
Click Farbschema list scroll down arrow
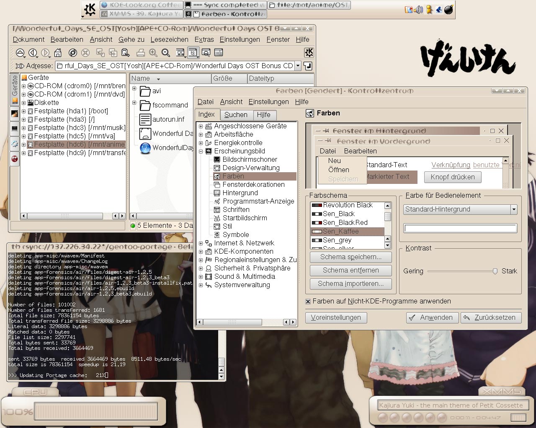(x=387, y=245)
